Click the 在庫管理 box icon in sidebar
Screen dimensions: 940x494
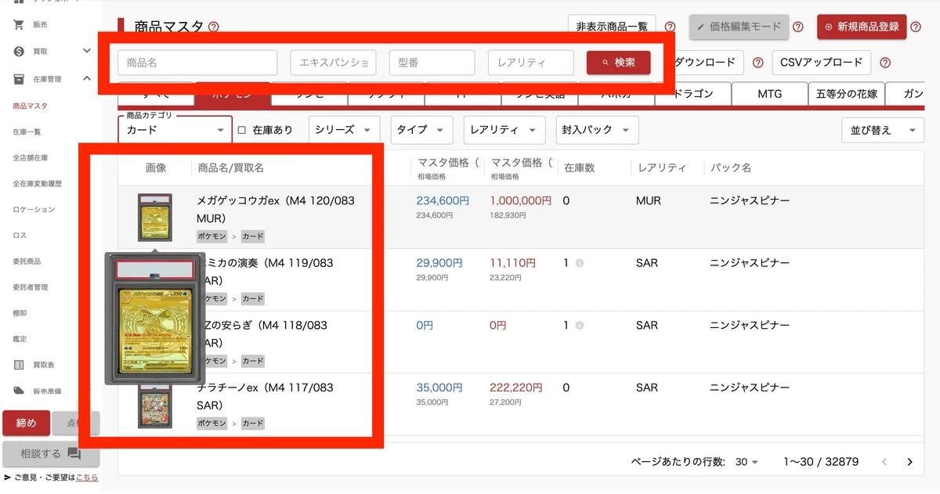19,78
